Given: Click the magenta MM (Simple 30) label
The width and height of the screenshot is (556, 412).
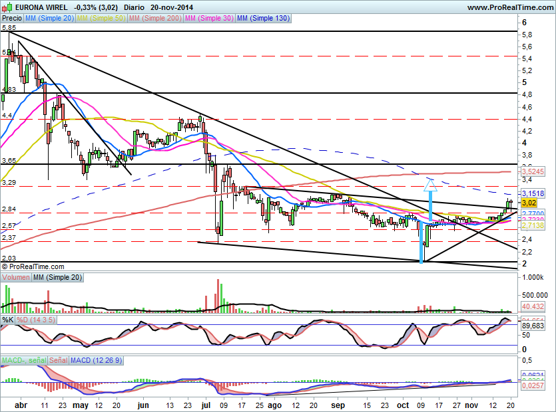Looking at the screenshot, I should coord(209,19).
